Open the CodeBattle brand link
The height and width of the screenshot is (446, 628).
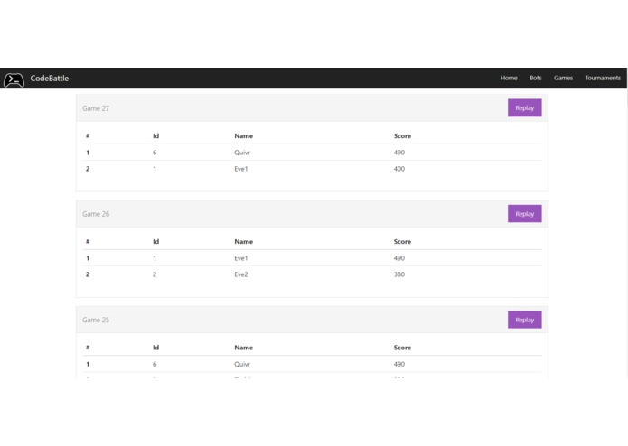50,79
